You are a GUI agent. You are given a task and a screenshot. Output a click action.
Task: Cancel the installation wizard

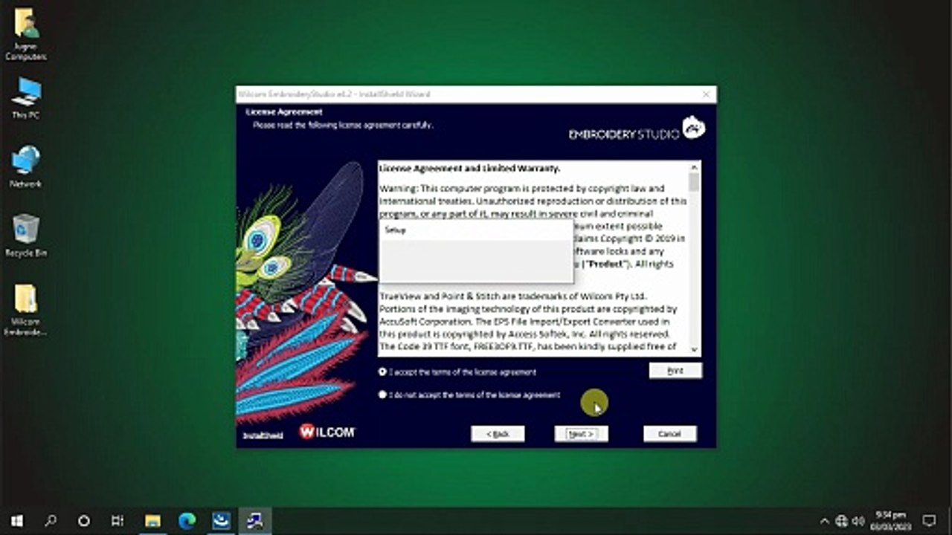pyautogui.click(x=669, y=434)
